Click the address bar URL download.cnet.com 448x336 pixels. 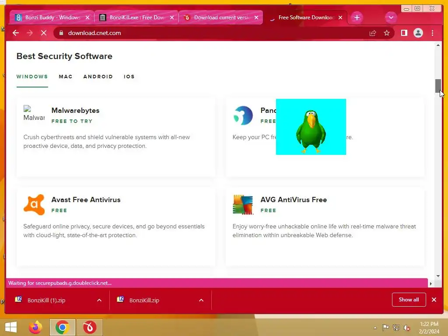pyautogui.click(x=94, y=33)
